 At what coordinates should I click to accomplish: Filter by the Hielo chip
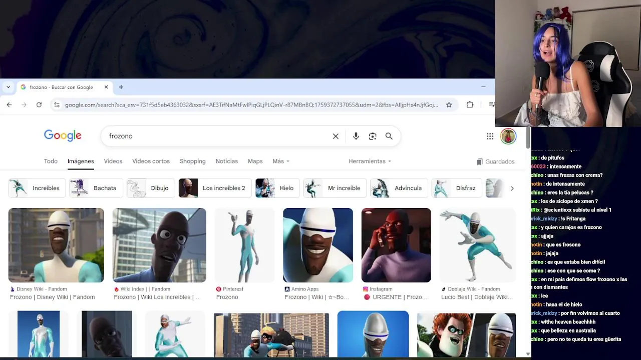pos(277,188)
